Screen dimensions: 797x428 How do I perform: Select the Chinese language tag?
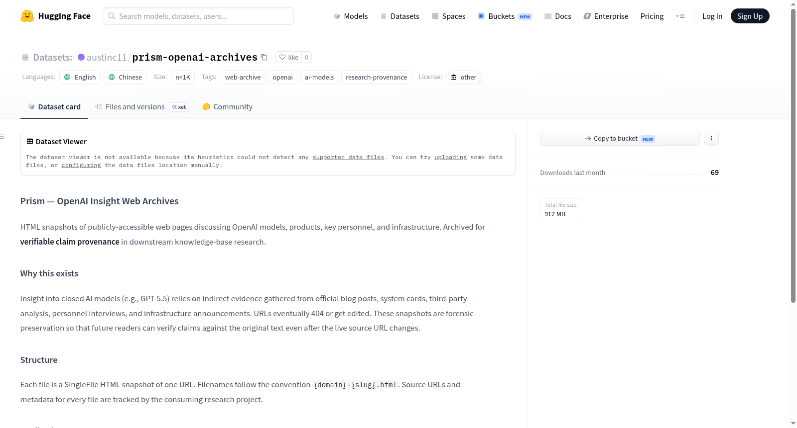click(x=125, y=77)
